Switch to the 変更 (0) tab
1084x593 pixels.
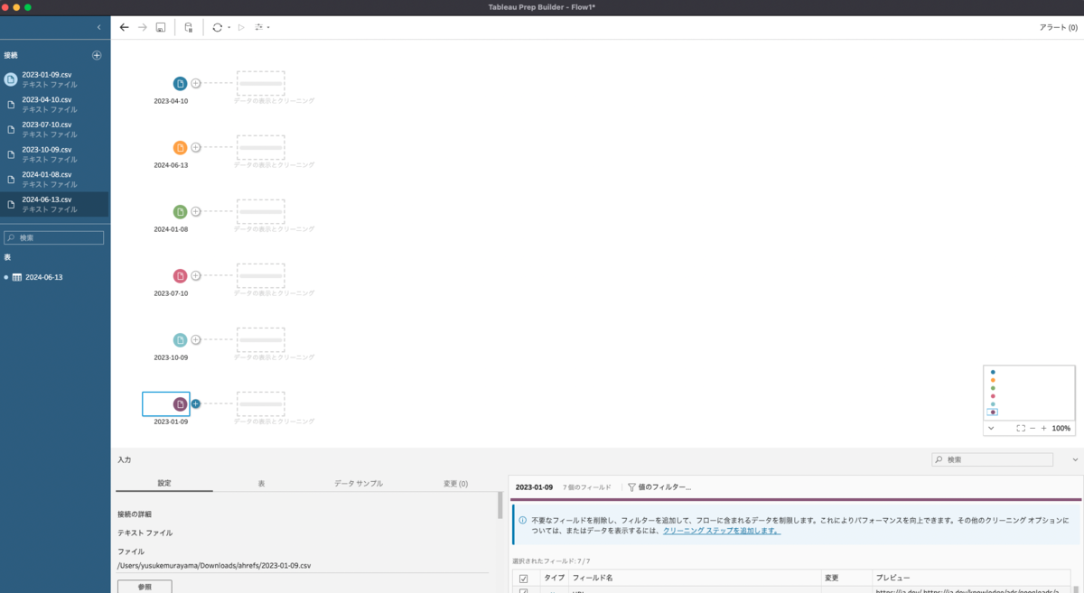455,484
